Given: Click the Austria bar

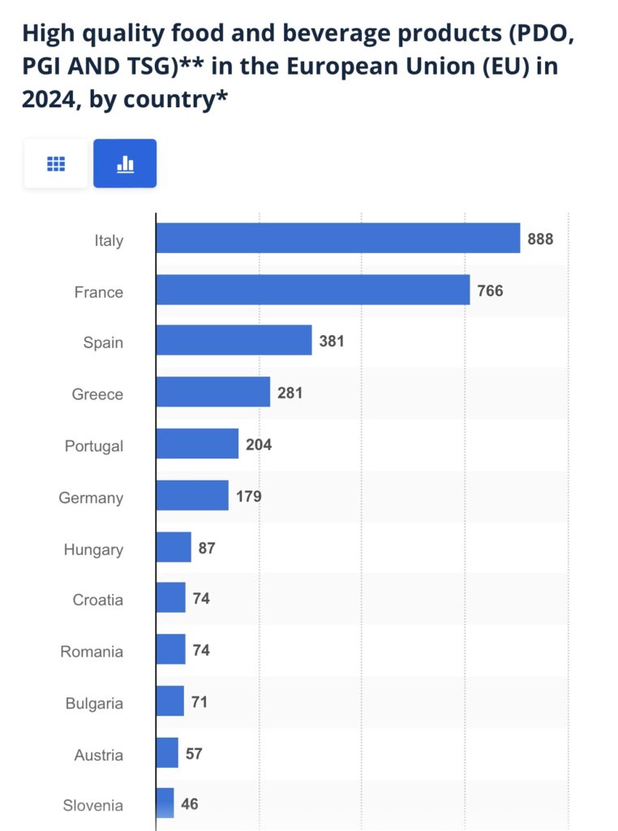Looking at the screenshot, I should coord(166,753).
